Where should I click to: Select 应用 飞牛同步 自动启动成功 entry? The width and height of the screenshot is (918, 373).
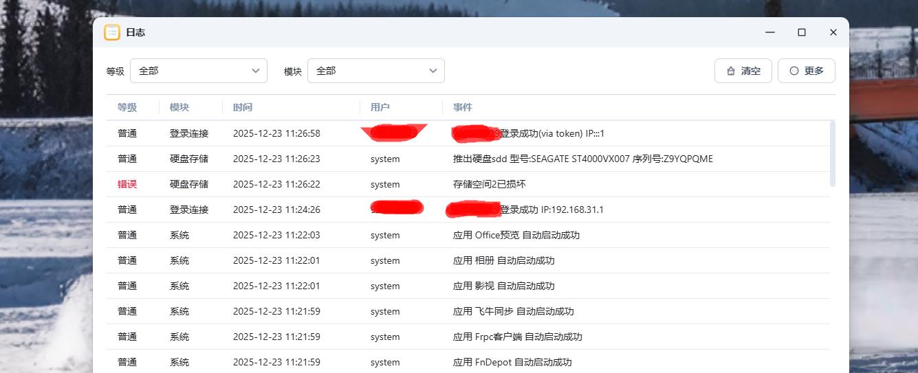tap(514, 311)
